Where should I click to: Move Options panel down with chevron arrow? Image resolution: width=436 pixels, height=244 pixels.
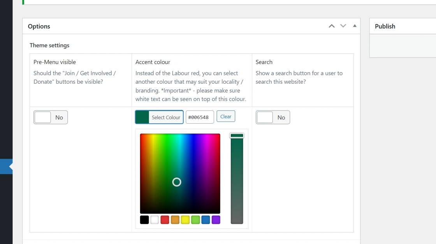click(x=343, y=26)
